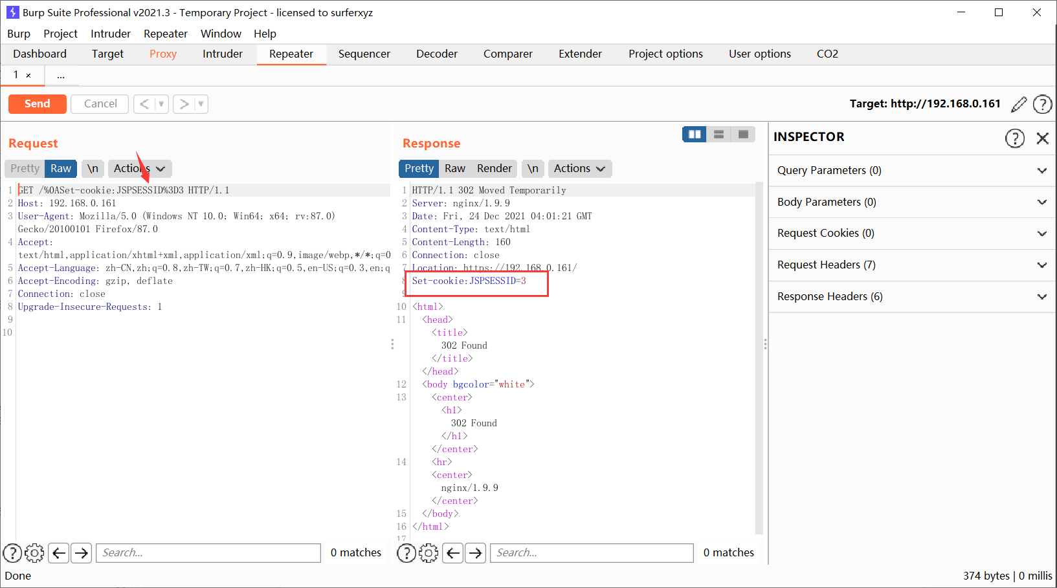The image size is (1057, 588).
Task: Click the request search field
Action: [208, 553]
